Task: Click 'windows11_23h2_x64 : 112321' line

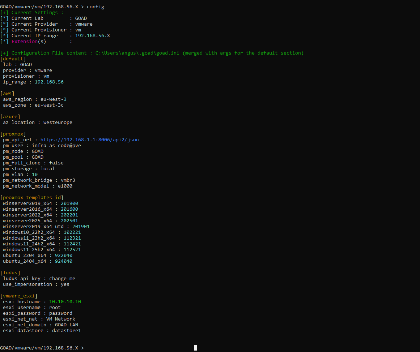Action: (42, 238)
